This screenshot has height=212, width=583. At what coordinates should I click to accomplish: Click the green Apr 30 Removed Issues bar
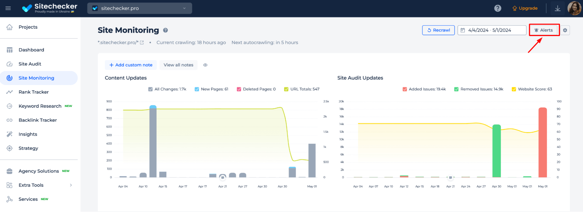(x=497, y=151)
